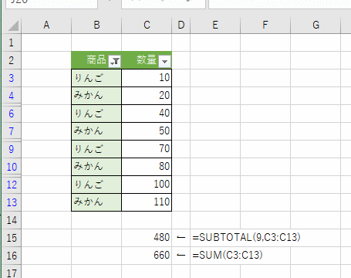
Task: Select the =SUBTOTAL(9,C3:C13) text cell
Action: click(x=246, y=237)
